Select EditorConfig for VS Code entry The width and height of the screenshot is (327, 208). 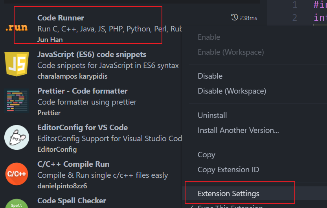[82, 127]
